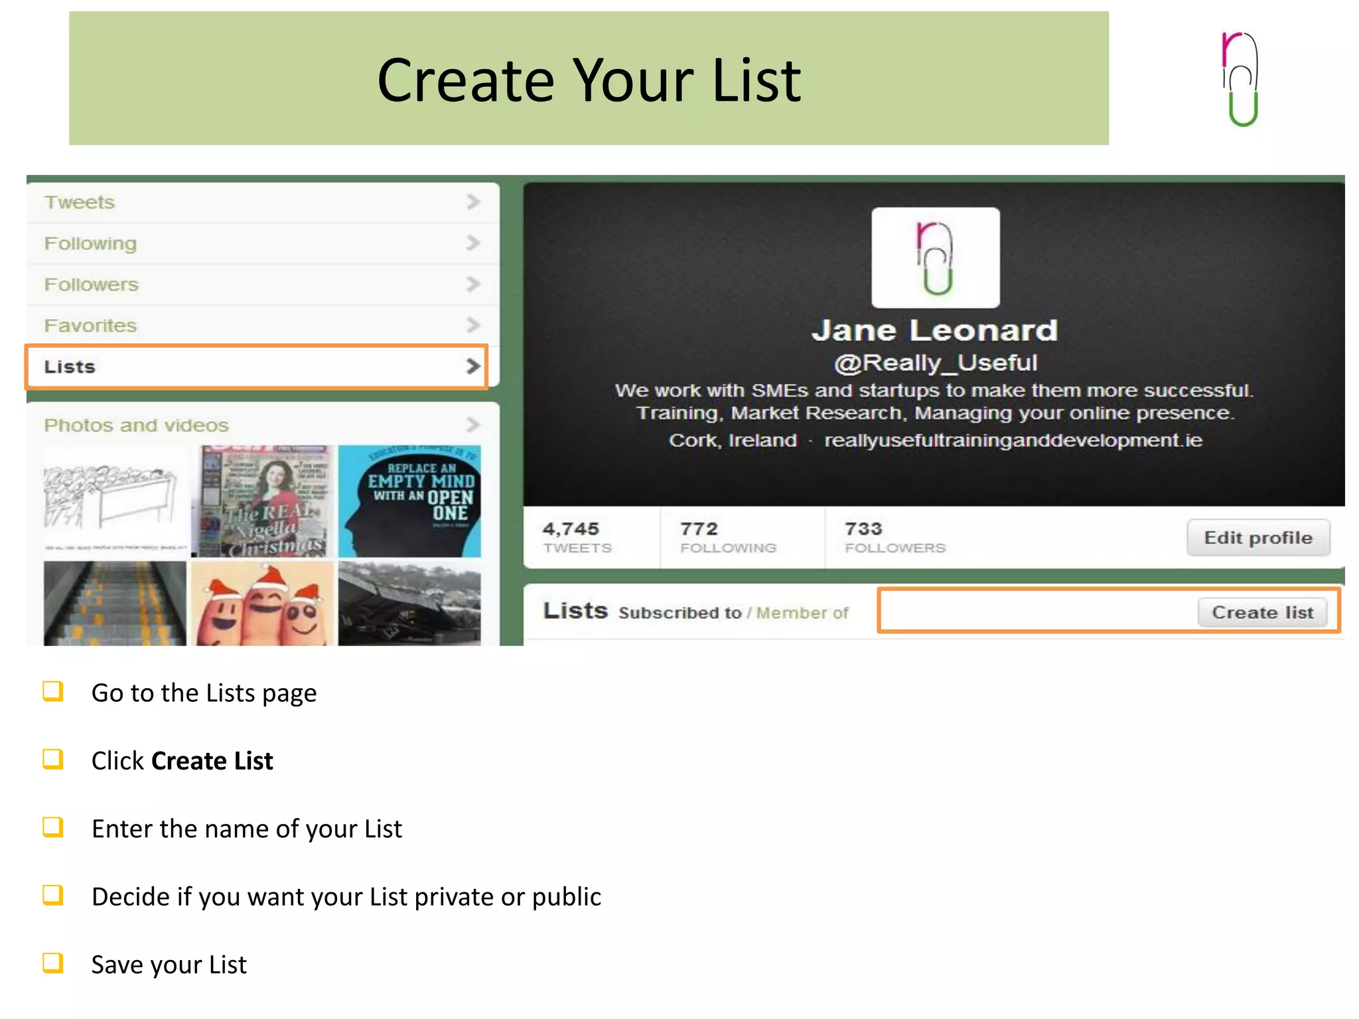Open the Santa hat fingers thumbnail

click(262, 603)
